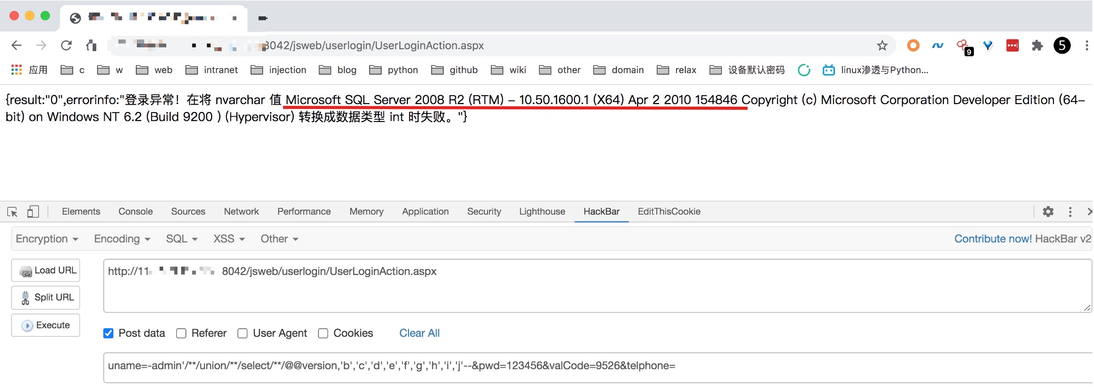Screen dimensions: 1094x387
Task: Expand the XSS dropdown menu
Action: [x=229, y=239]
